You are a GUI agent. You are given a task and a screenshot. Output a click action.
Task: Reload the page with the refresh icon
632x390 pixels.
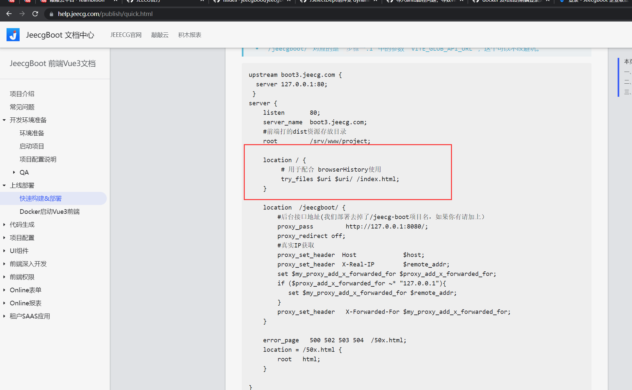click(x=35, y=14)
